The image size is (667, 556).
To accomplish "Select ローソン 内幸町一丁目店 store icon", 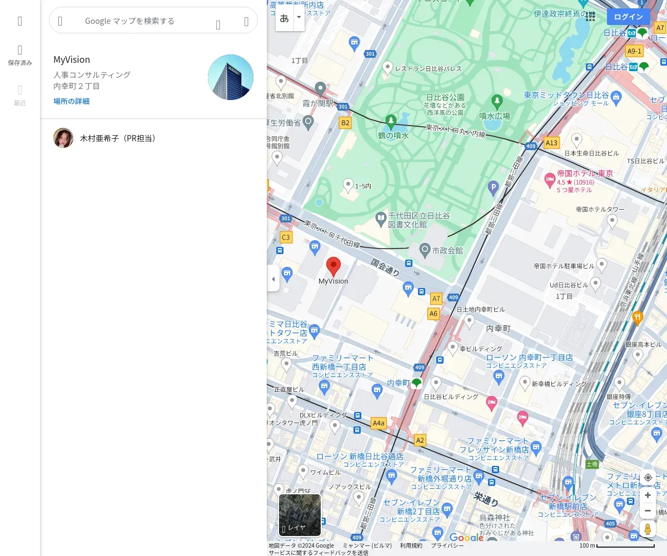I will [499, 377].
